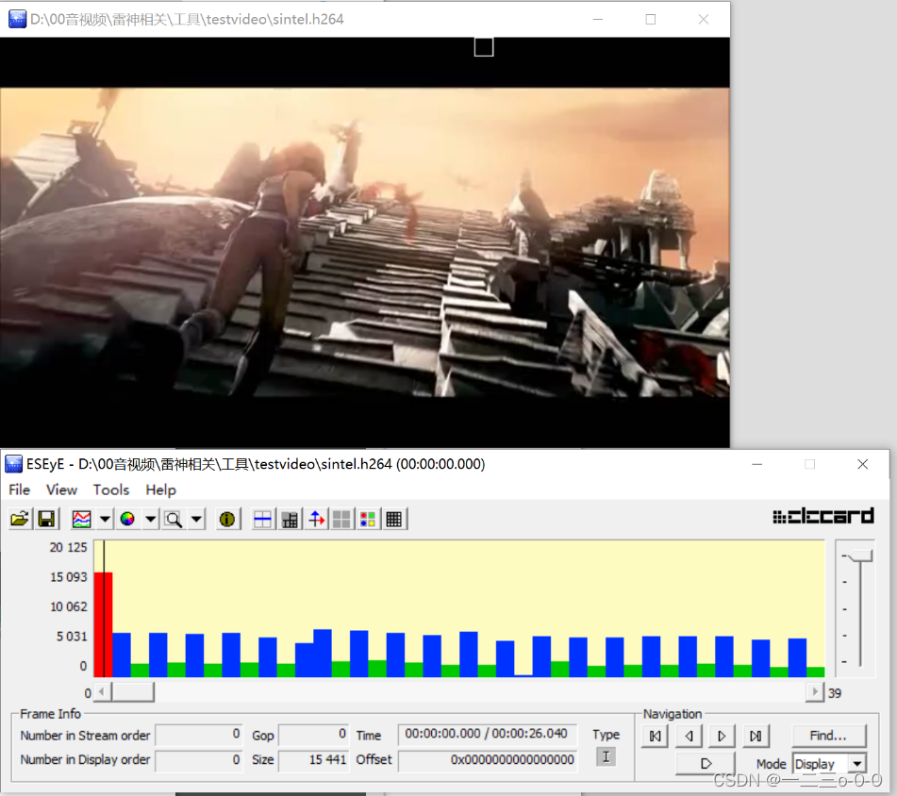
Task: Close the ESEyE window
Action: pyautogui.click(x=863, y=464)
